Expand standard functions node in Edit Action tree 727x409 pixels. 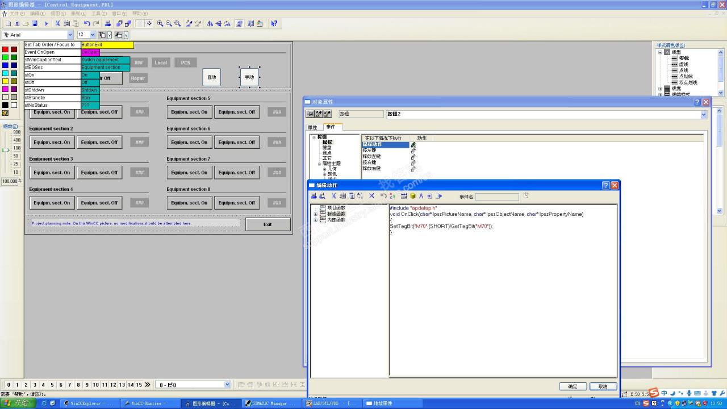tap(316, 214)
